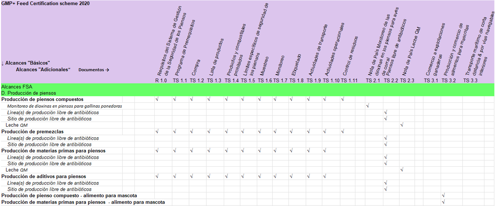Select the Alcances FSA green row
This screenshot has height=206, width=495.
click(17, 87)
